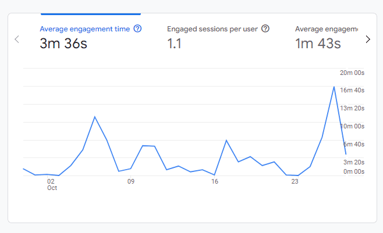The width and height of the screenshot is (383, 233).
Task: Click the 3m 36s metric value
Action: click(63, 44)
